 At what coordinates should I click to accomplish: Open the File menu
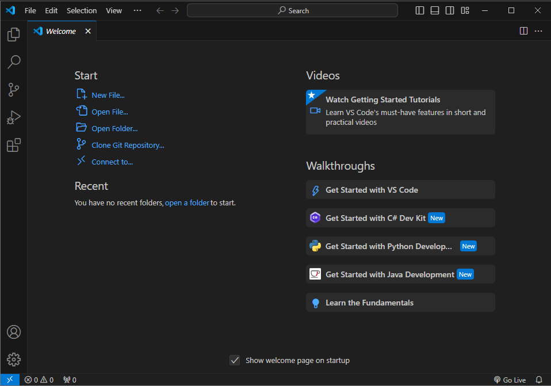[30, 10]
